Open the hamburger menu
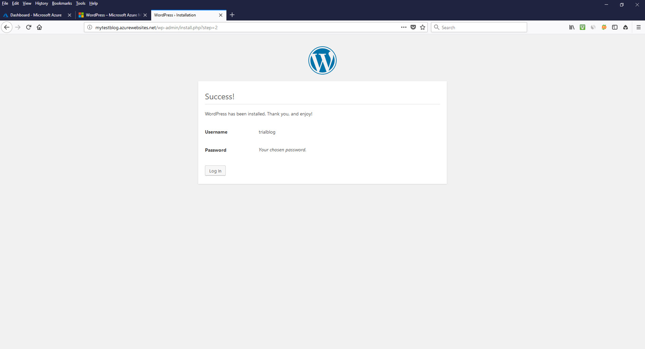This screenshot has height=349, width=645. pyautogui.click(x=639, y=27)
